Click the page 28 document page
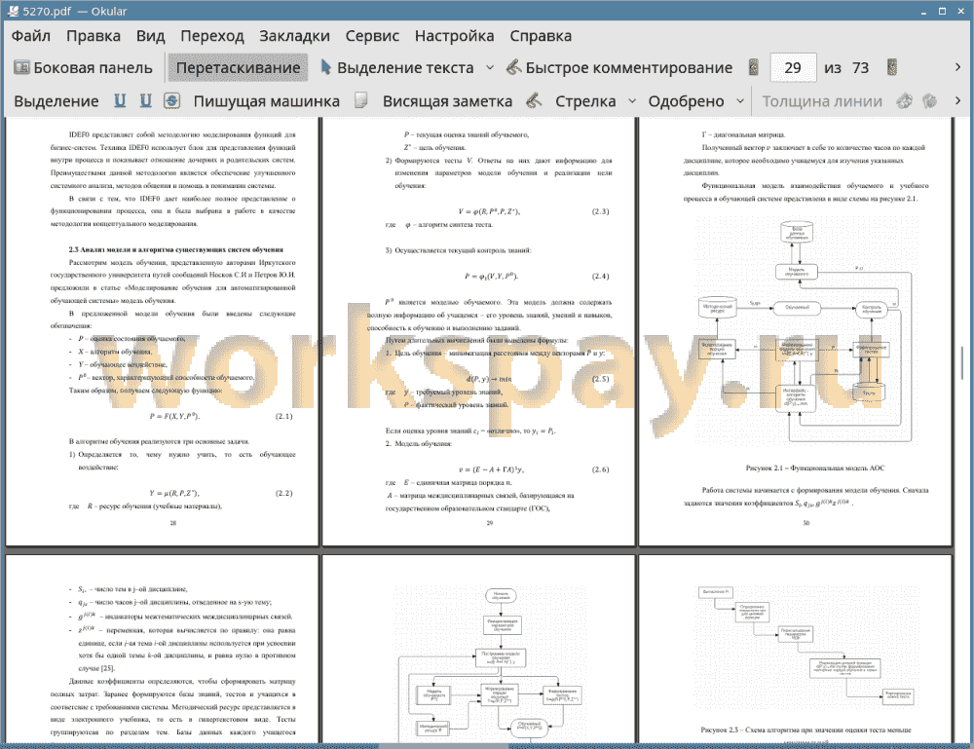This screenshot has height=749, width=974. pyautogui.click(x=162, y=332)
